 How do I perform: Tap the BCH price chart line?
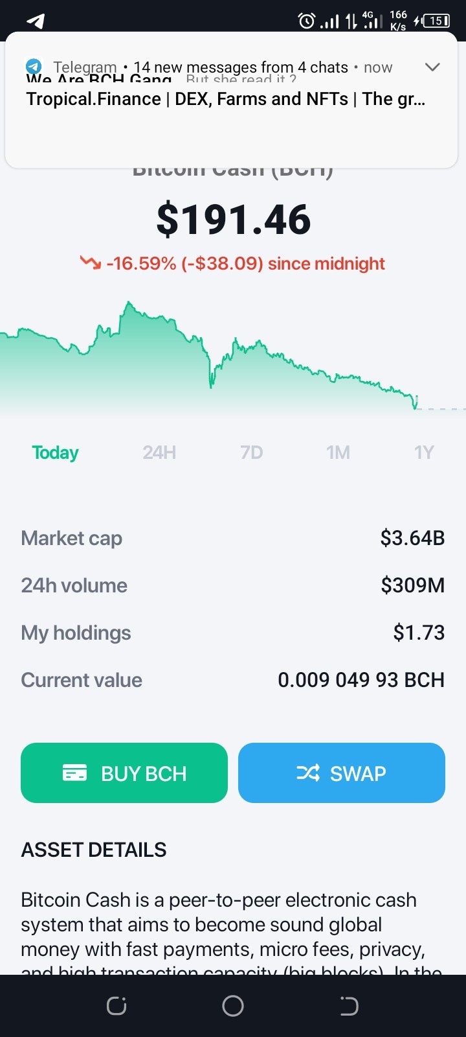click(208, 353)
